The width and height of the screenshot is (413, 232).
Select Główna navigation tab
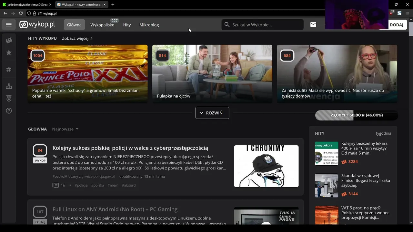coord(74,24)
